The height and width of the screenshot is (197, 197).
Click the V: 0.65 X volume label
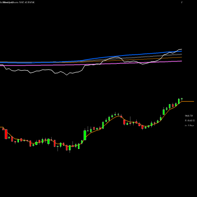point(190,121)
